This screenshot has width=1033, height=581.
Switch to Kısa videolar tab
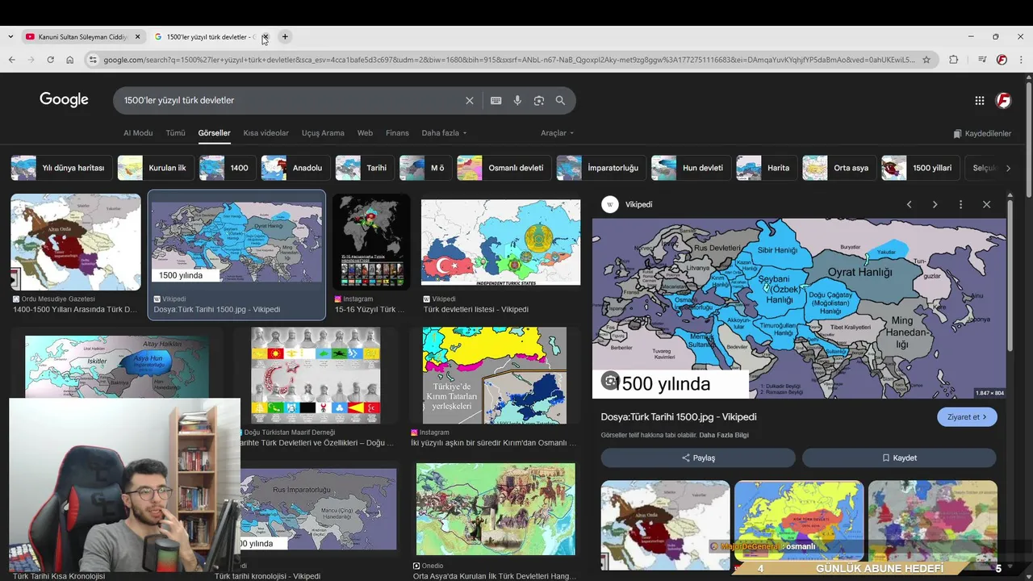(266, 133)
